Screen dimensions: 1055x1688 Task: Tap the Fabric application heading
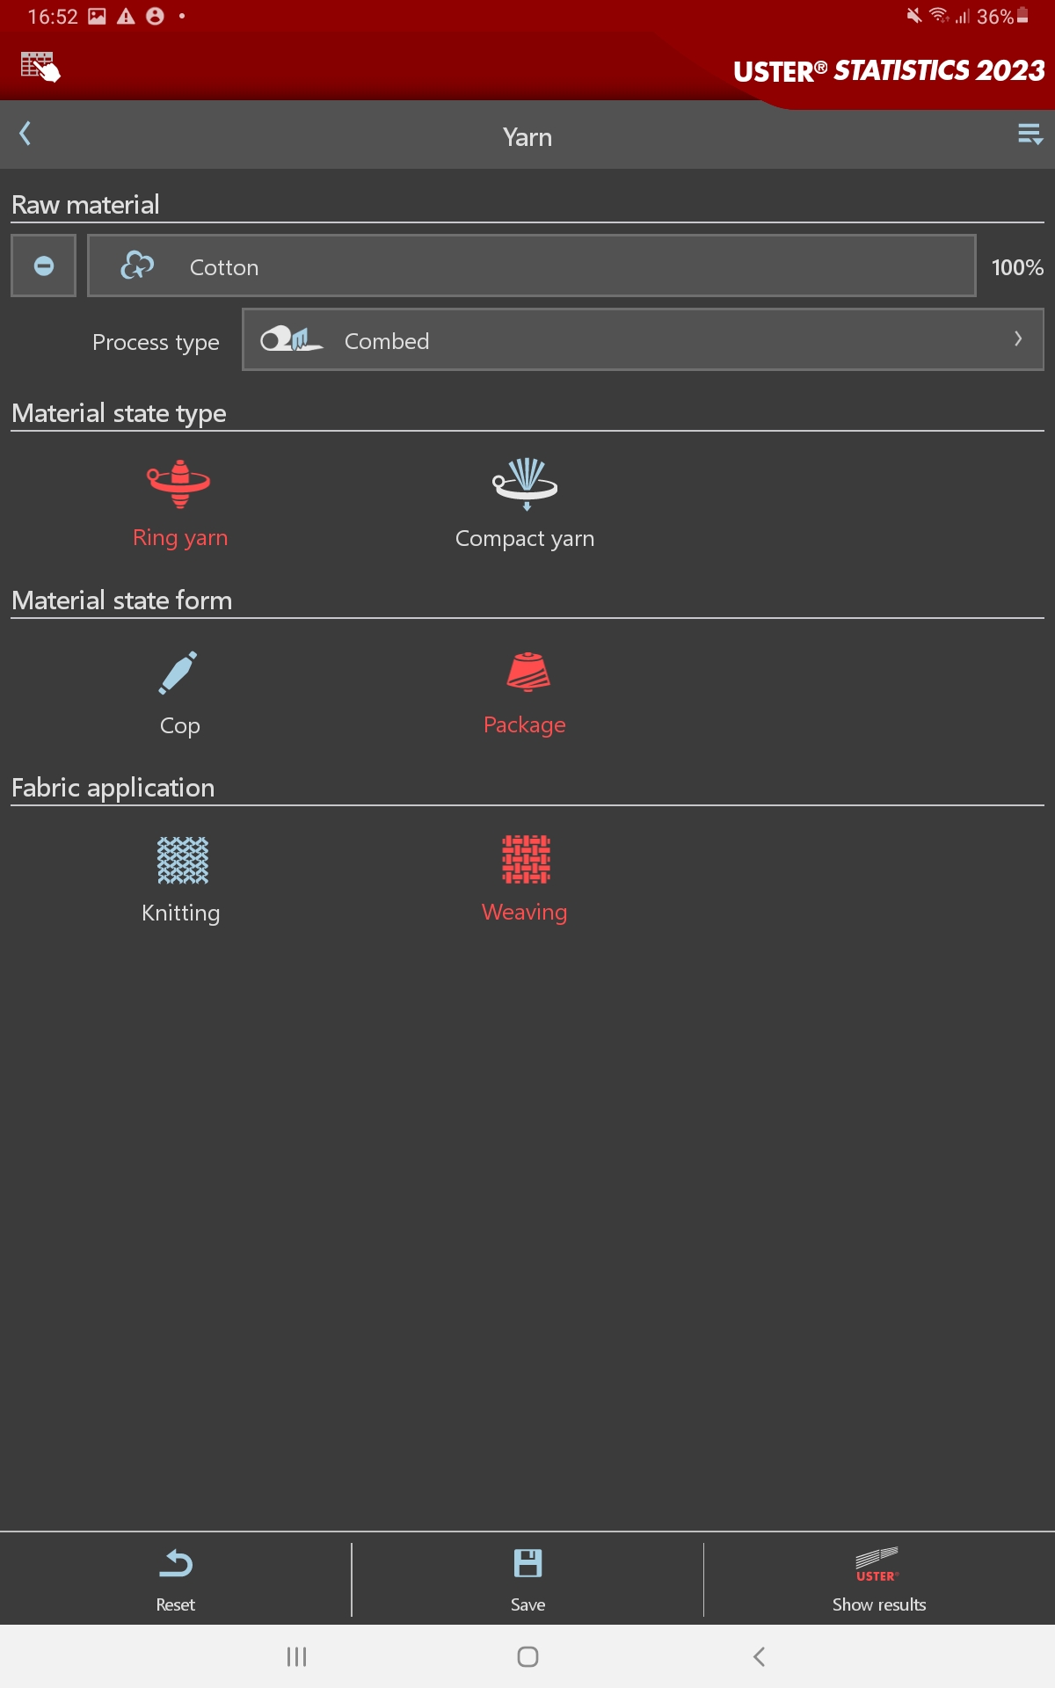113,788
